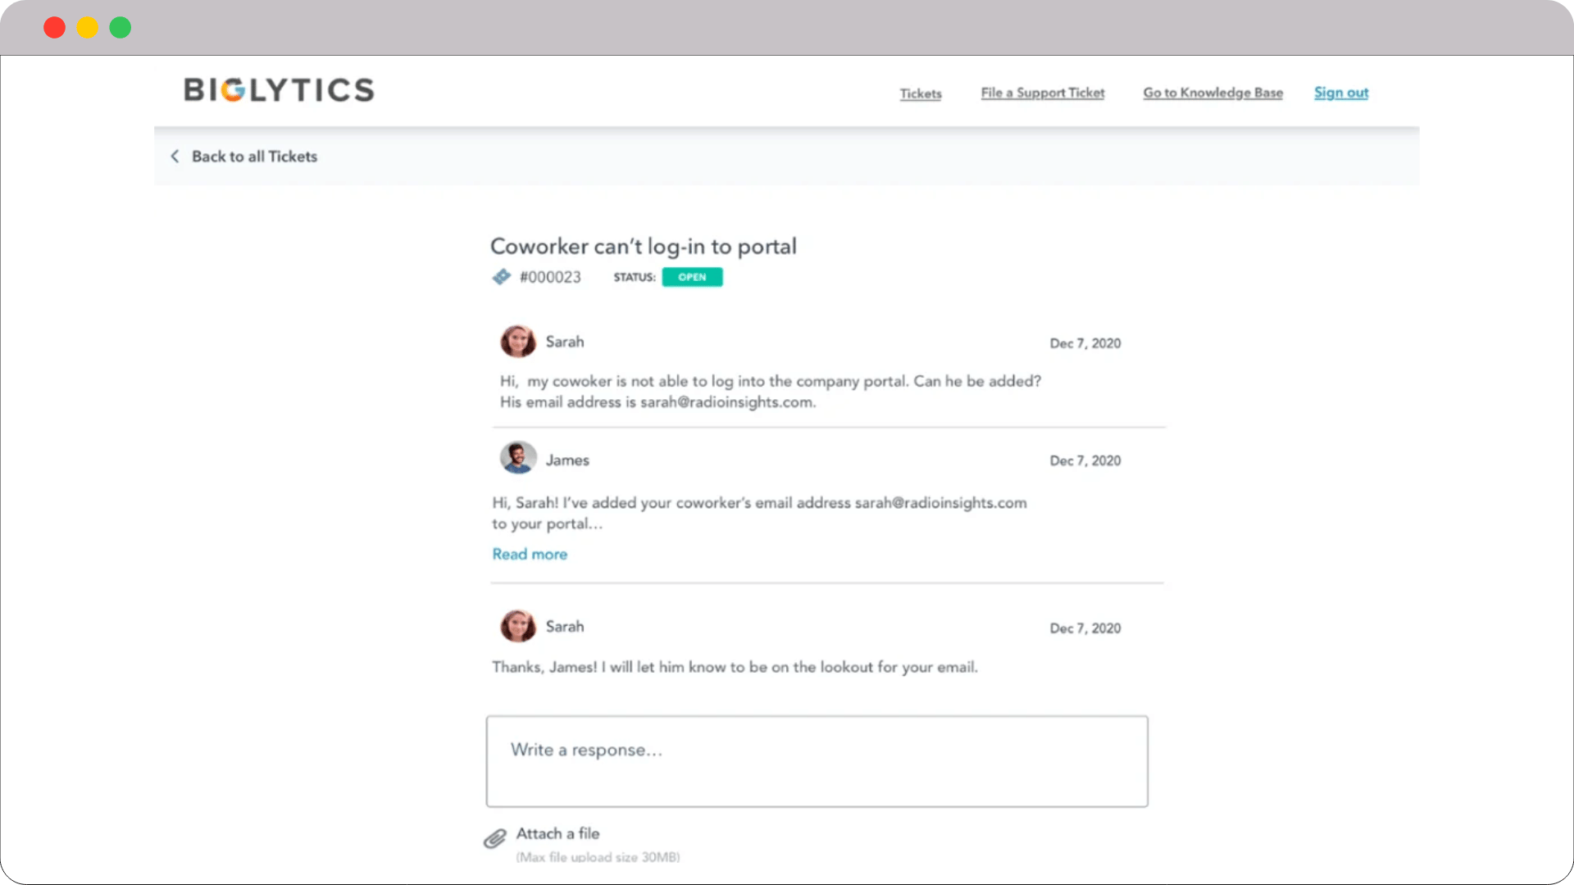Click the paperclip icon next to Attach a file
Image resolution: width=1574 pixels, height=885 pixels.
[495, 837]
